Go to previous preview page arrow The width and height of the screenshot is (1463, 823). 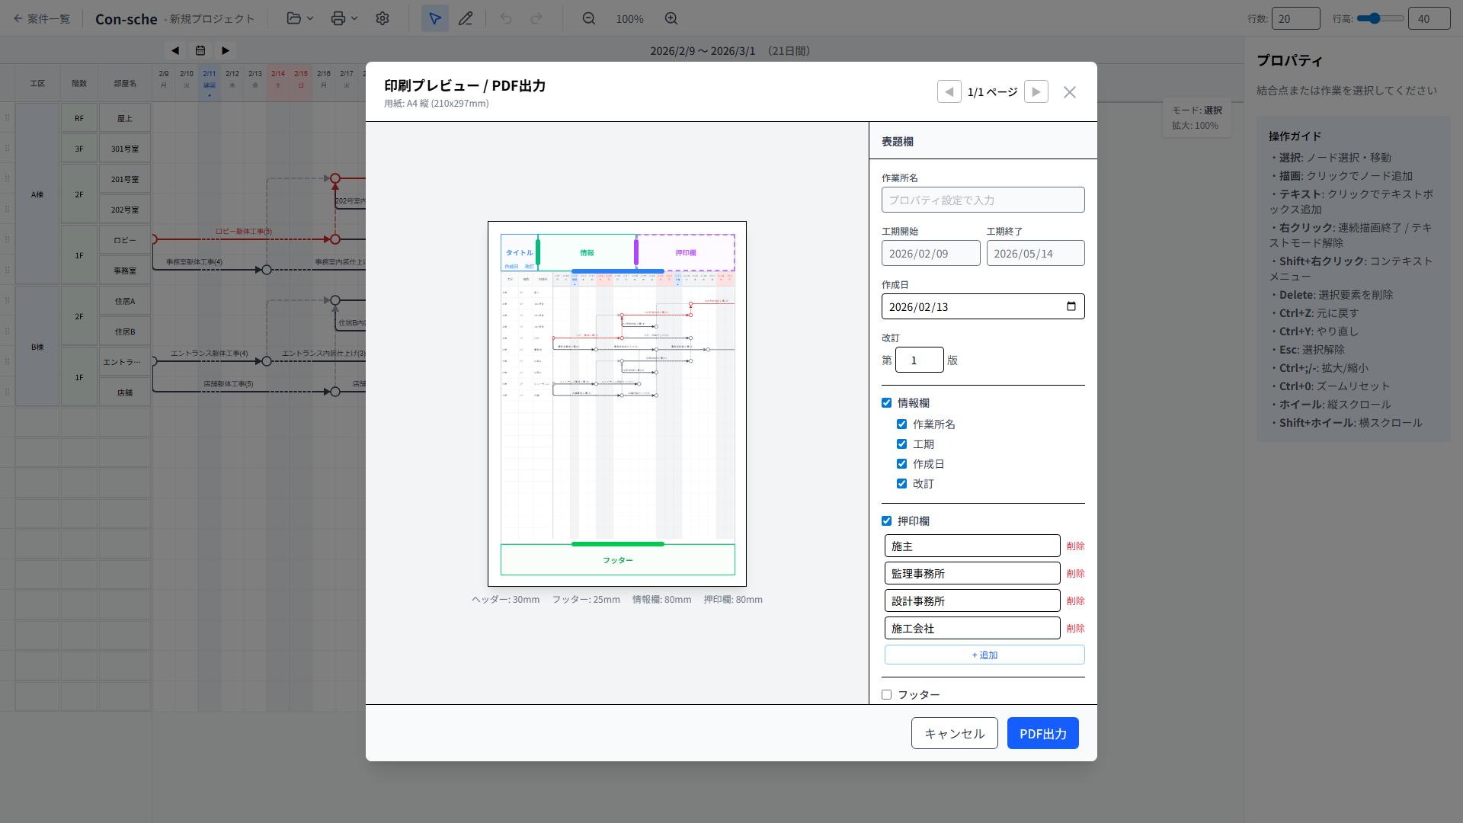coord(949,91)
